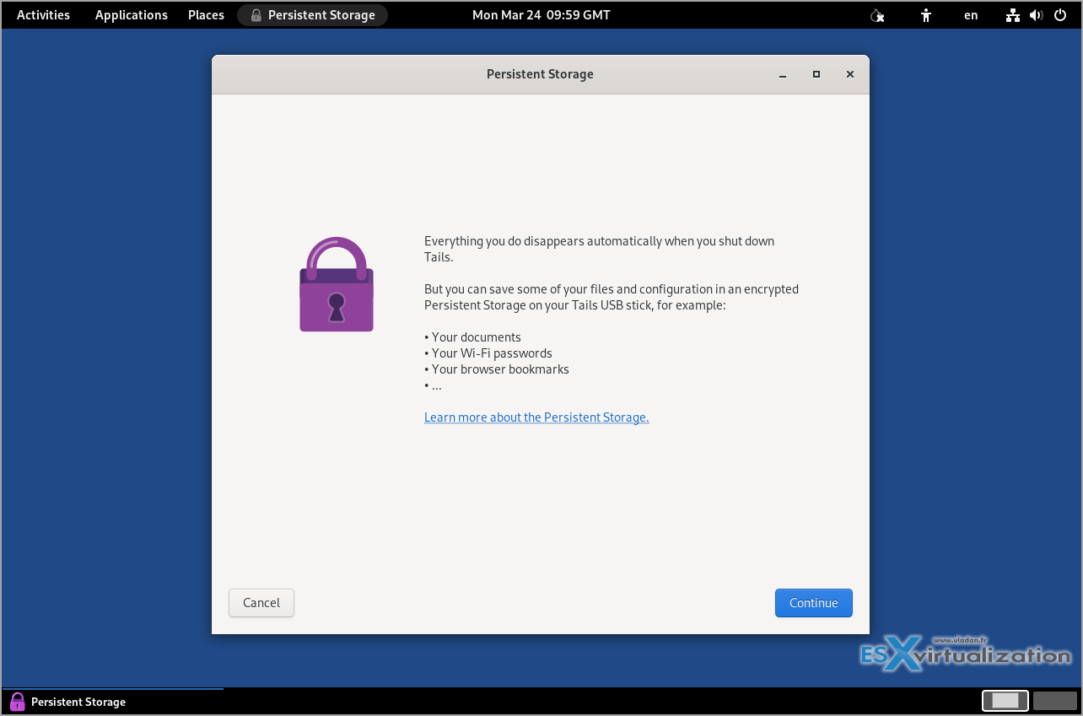Screen dimensions: 1083x716
Task: Open the power menu icon
Action: pyautogui.click(x=1060, y=15)
